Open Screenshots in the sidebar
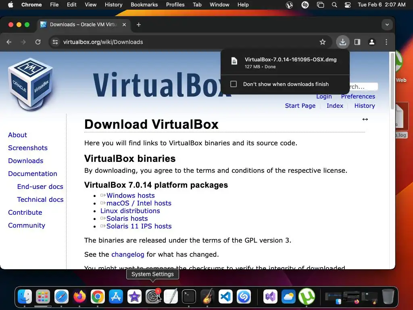The image size is (413, 310). pyautogui.click(x=28, y=148)
